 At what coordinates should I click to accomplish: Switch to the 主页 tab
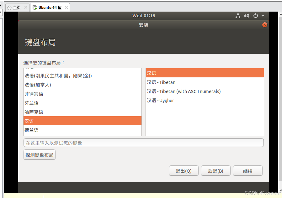coord(17,8)
